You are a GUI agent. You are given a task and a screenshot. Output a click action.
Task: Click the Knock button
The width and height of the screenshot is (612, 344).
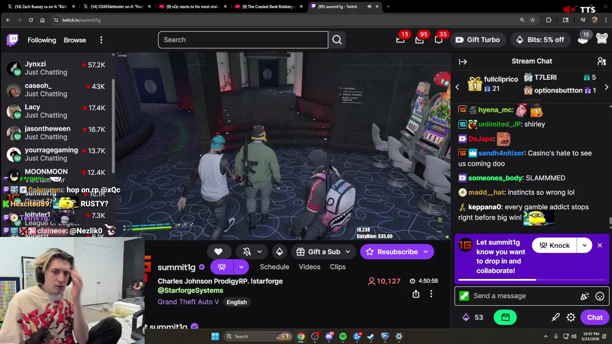[x=555, y=246]
